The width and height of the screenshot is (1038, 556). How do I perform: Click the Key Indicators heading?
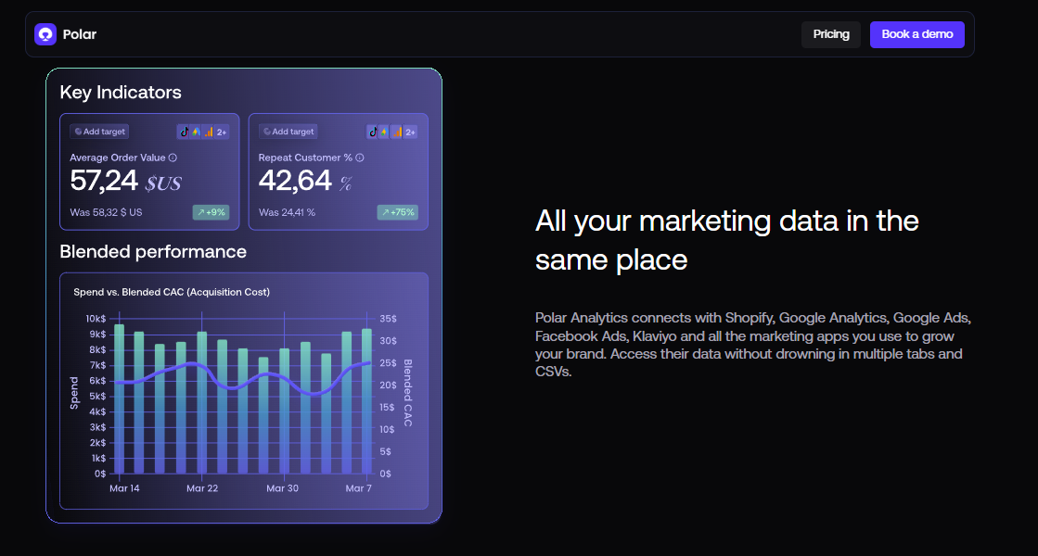tap(121, 92)
